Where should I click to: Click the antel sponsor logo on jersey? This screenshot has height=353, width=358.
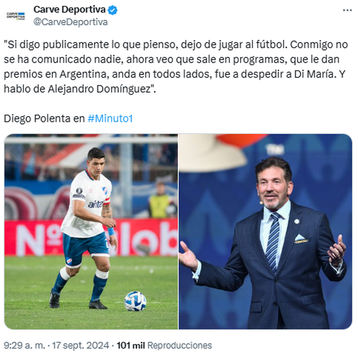(96, 204)
